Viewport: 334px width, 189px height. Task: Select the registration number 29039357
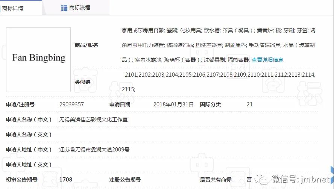[x=71, y=104]
